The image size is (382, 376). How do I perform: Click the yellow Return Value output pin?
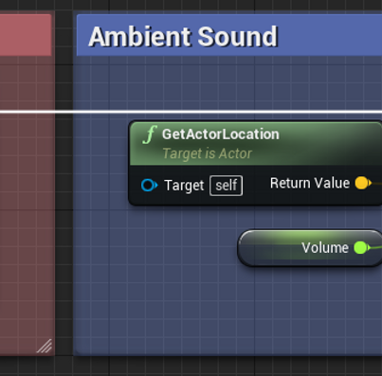pyautogui.click(x=362, y=183)
